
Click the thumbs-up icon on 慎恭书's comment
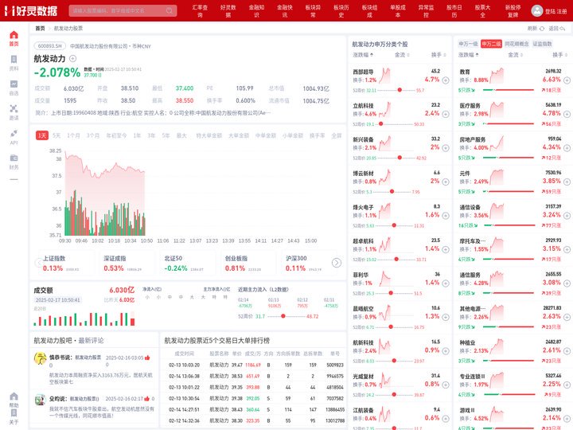pyautogui.click(x=147, y=358)
